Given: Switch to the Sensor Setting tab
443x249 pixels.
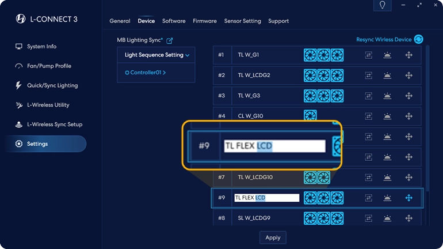Looking at the screenshot, I should 242,21.
